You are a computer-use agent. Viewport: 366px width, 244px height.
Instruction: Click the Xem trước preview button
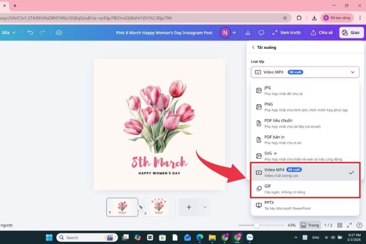coord(287,33)
